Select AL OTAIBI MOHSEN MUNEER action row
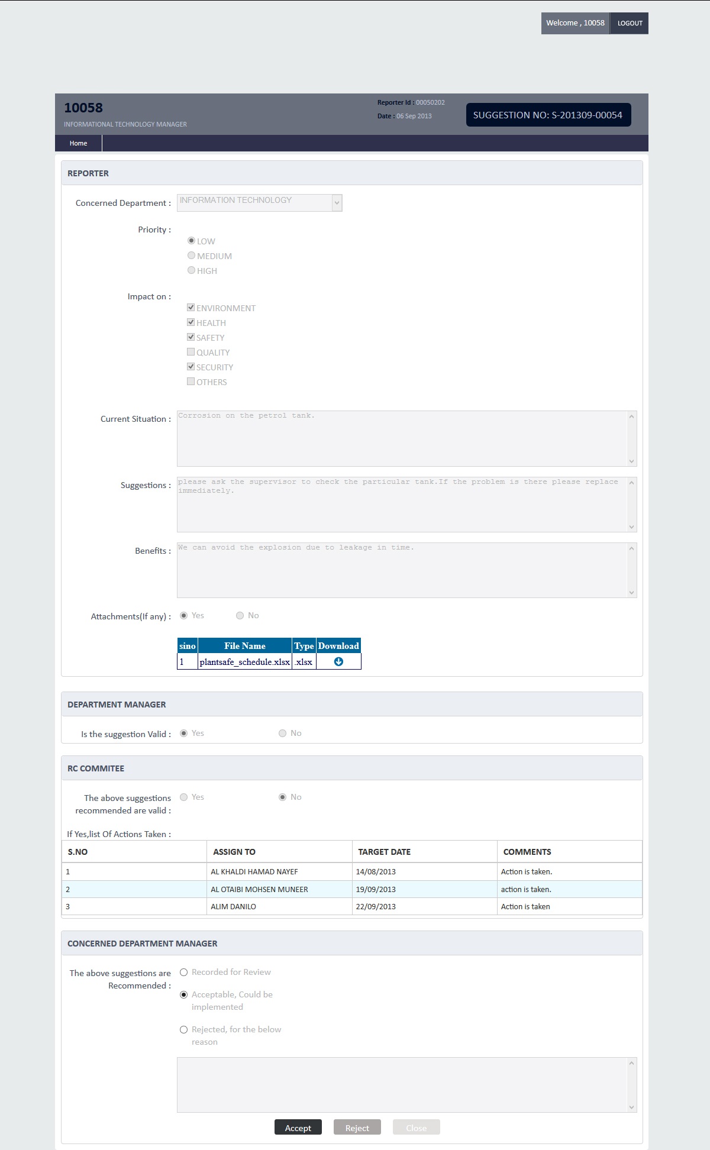 coord(352,889)
